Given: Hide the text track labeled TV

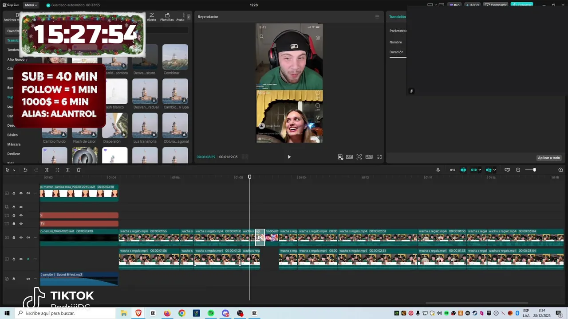Looking at the screenshot, I should click(21, 224).
